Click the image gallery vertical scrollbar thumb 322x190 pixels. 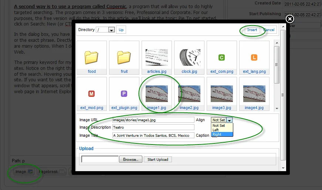click(277, 65)
